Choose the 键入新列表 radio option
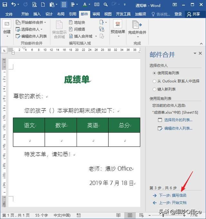The image size is (206, 219). tap(154, 89)
